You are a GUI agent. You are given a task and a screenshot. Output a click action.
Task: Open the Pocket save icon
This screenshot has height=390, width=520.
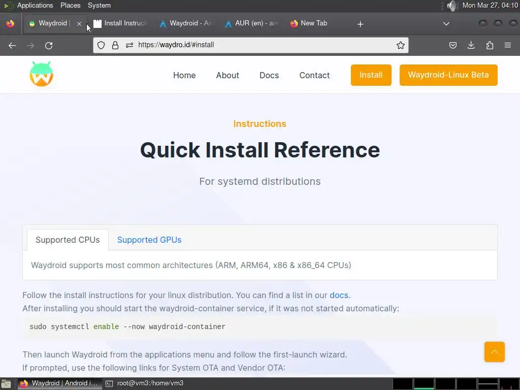tap(452, 45)
